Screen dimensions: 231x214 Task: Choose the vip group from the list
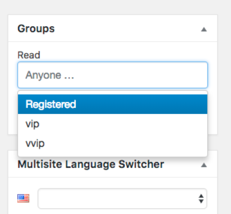(32, 124)
